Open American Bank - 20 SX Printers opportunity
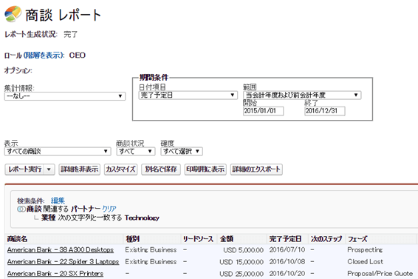418x279 pixels. pos(55,274)
